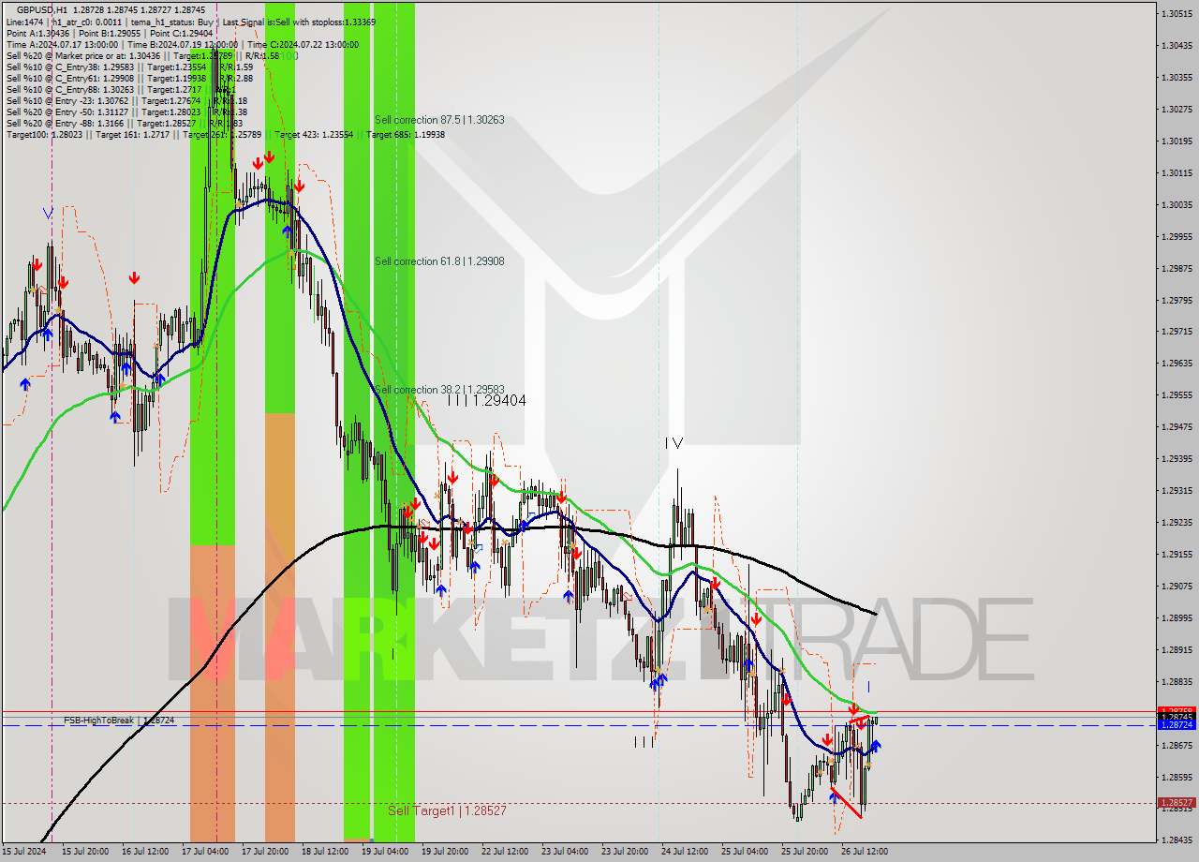Select the short red trend line segment
1199x862 pixels.
[x=847, y=803]
